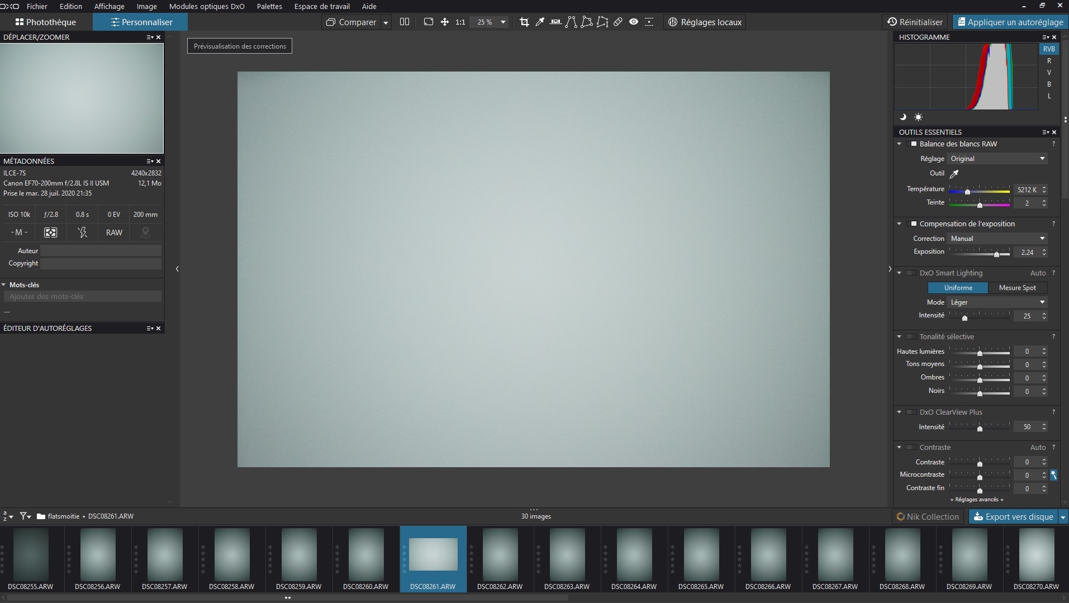Screen dimensions: 1069x603
Task: Open the Modules optiques DxO menu
Action: (x=207, y=6)
